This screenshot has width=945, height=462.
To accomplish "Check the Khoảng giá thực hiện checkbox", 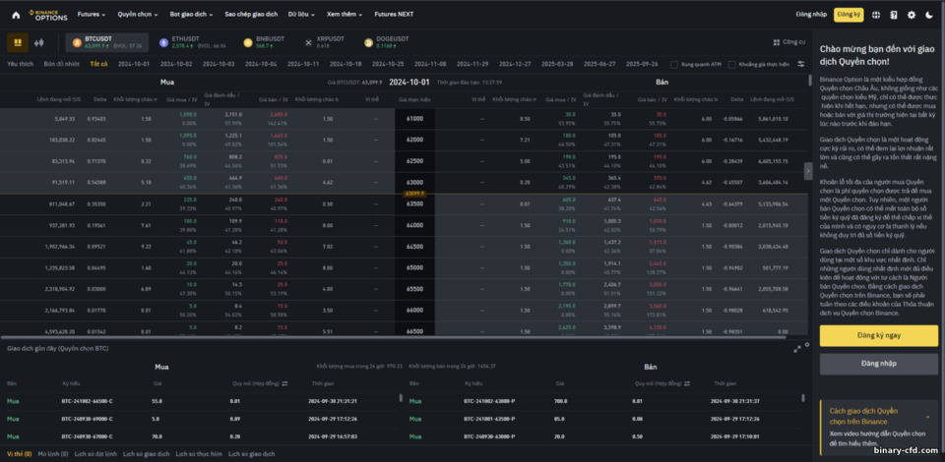I will tap(731, 64).
